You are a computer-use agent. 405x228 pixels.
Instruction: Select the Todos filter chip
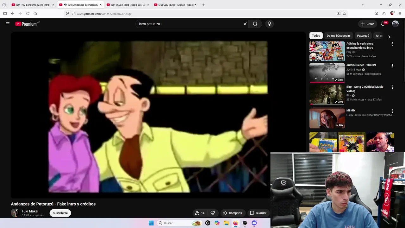coord(316,36)
